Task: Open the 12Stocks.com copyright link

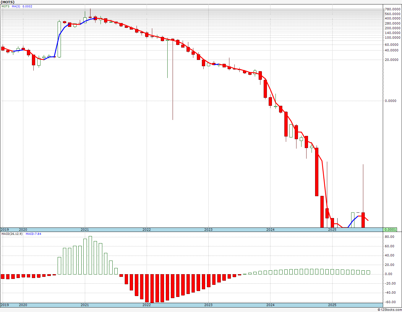Action: [390, 310]
